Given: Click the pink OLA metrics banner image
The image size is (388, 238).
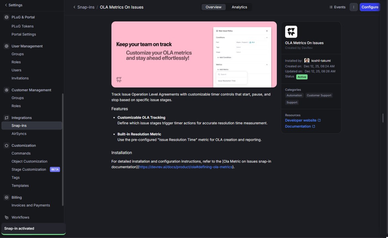Looking at the screenshot, I should [194, 55].
